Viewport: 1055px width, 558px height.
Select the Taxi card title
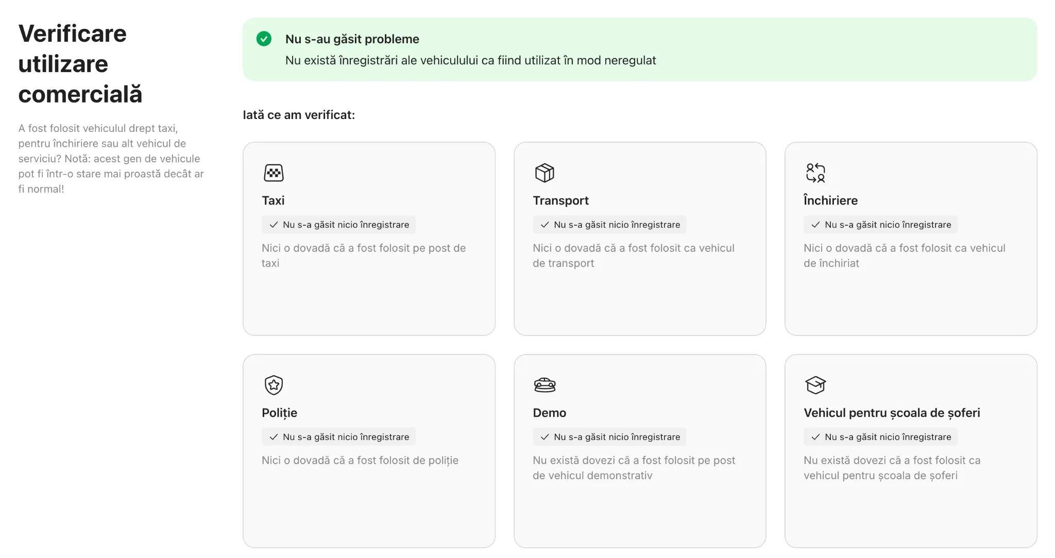click(x=273, y=200)
